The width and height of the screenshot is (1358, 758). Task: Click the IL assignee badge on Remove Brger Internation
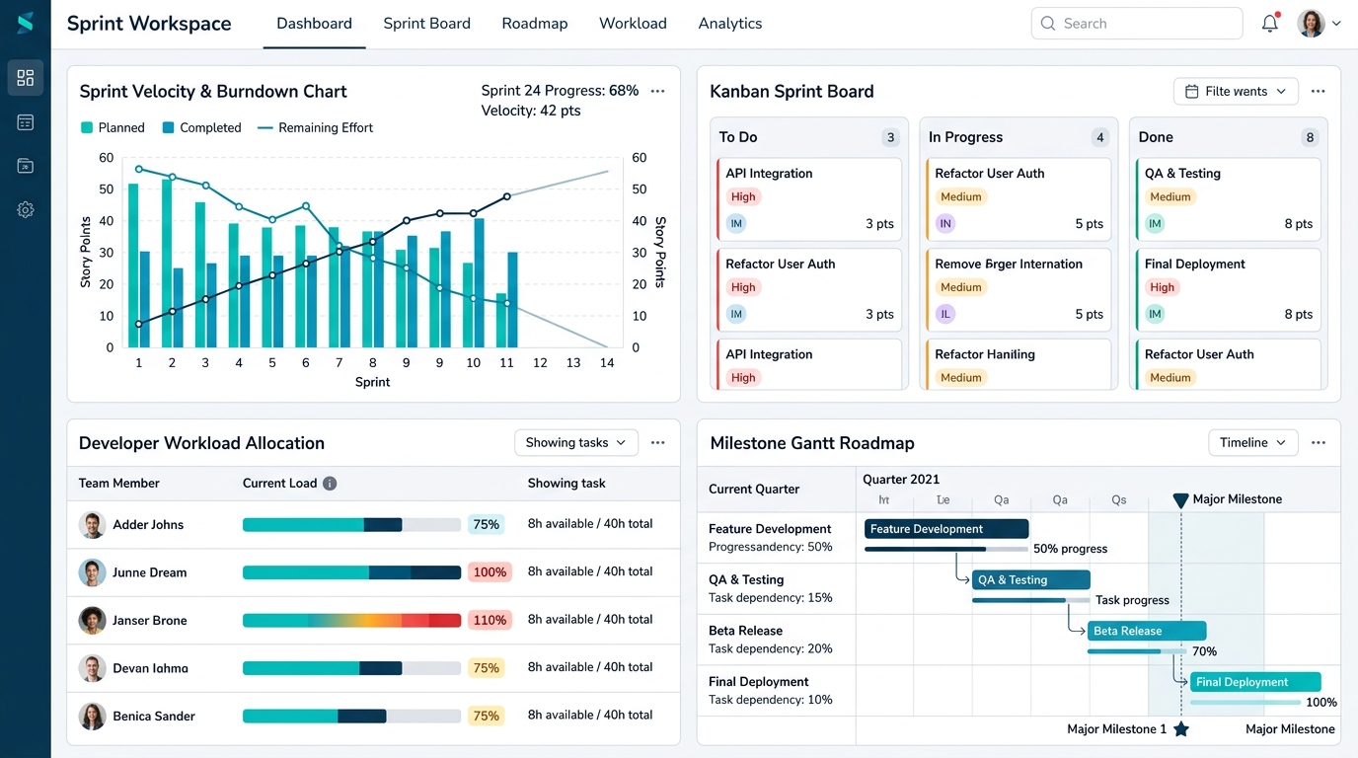[x=944, y=314]
